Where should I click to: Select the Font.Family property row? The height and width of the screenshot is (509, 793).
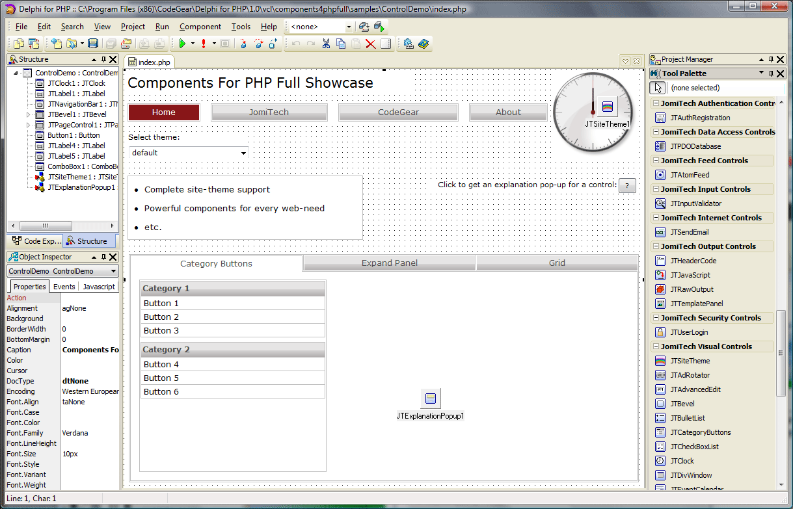coord(62,433)
